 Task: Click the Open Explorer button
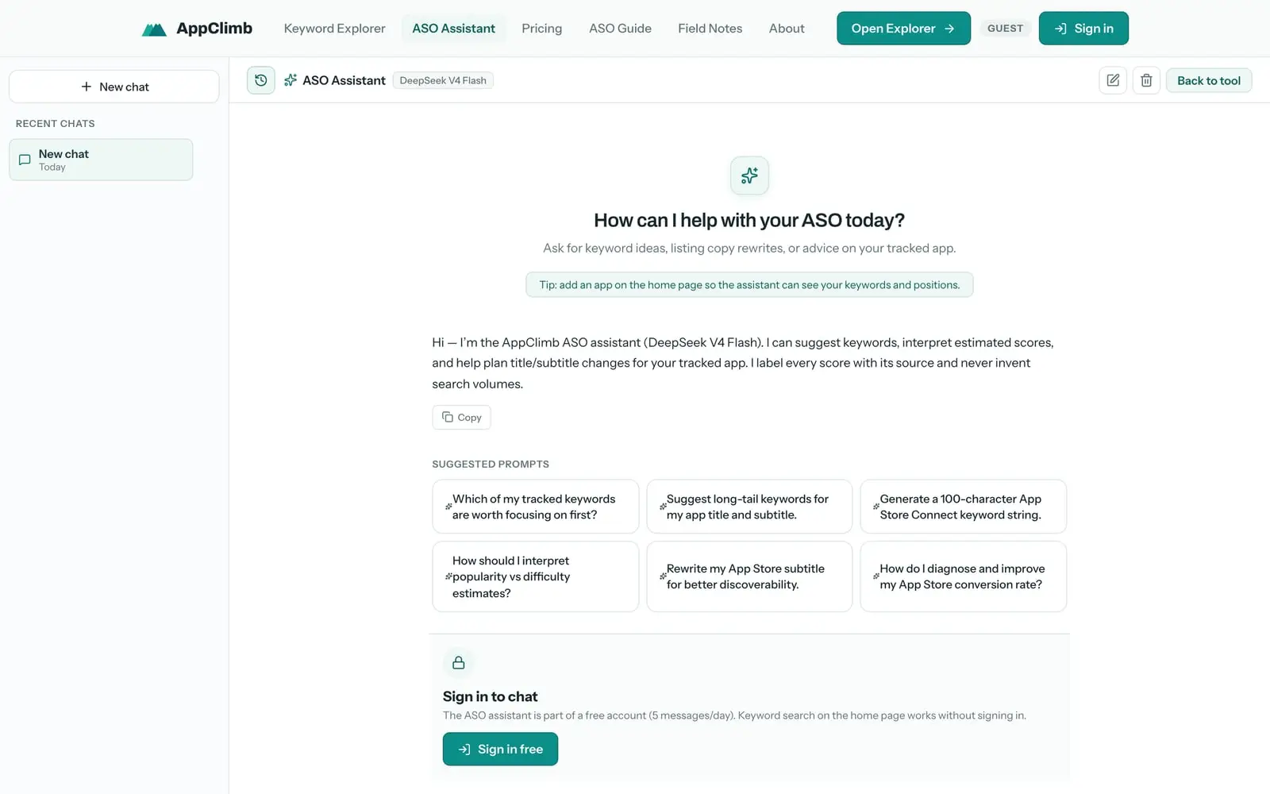point(903,29)
